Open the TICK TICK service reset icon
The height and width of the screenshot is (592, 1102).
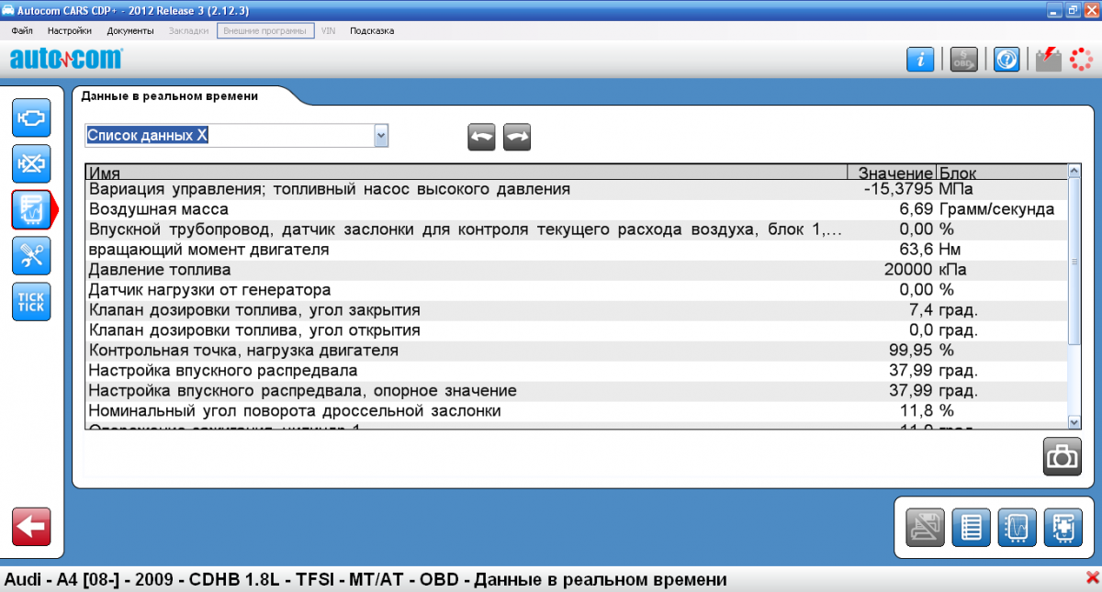(31, 302)
